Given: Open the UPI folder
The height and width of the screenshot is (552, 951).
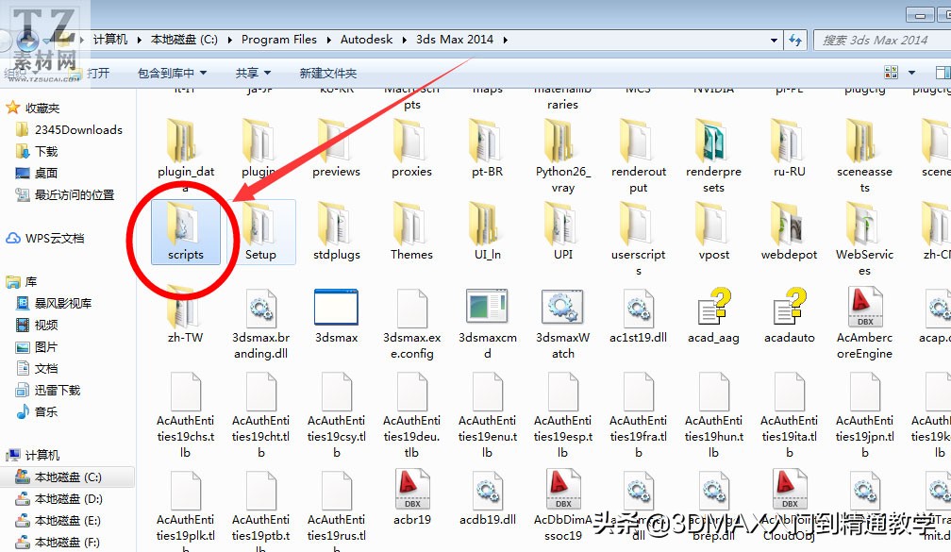Looking at the screenshot, I should 563,232.
